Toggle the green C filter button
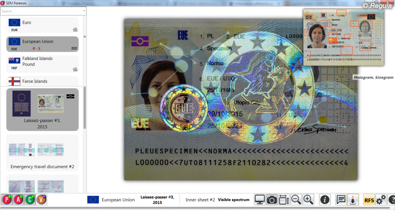 pos(30,200)
